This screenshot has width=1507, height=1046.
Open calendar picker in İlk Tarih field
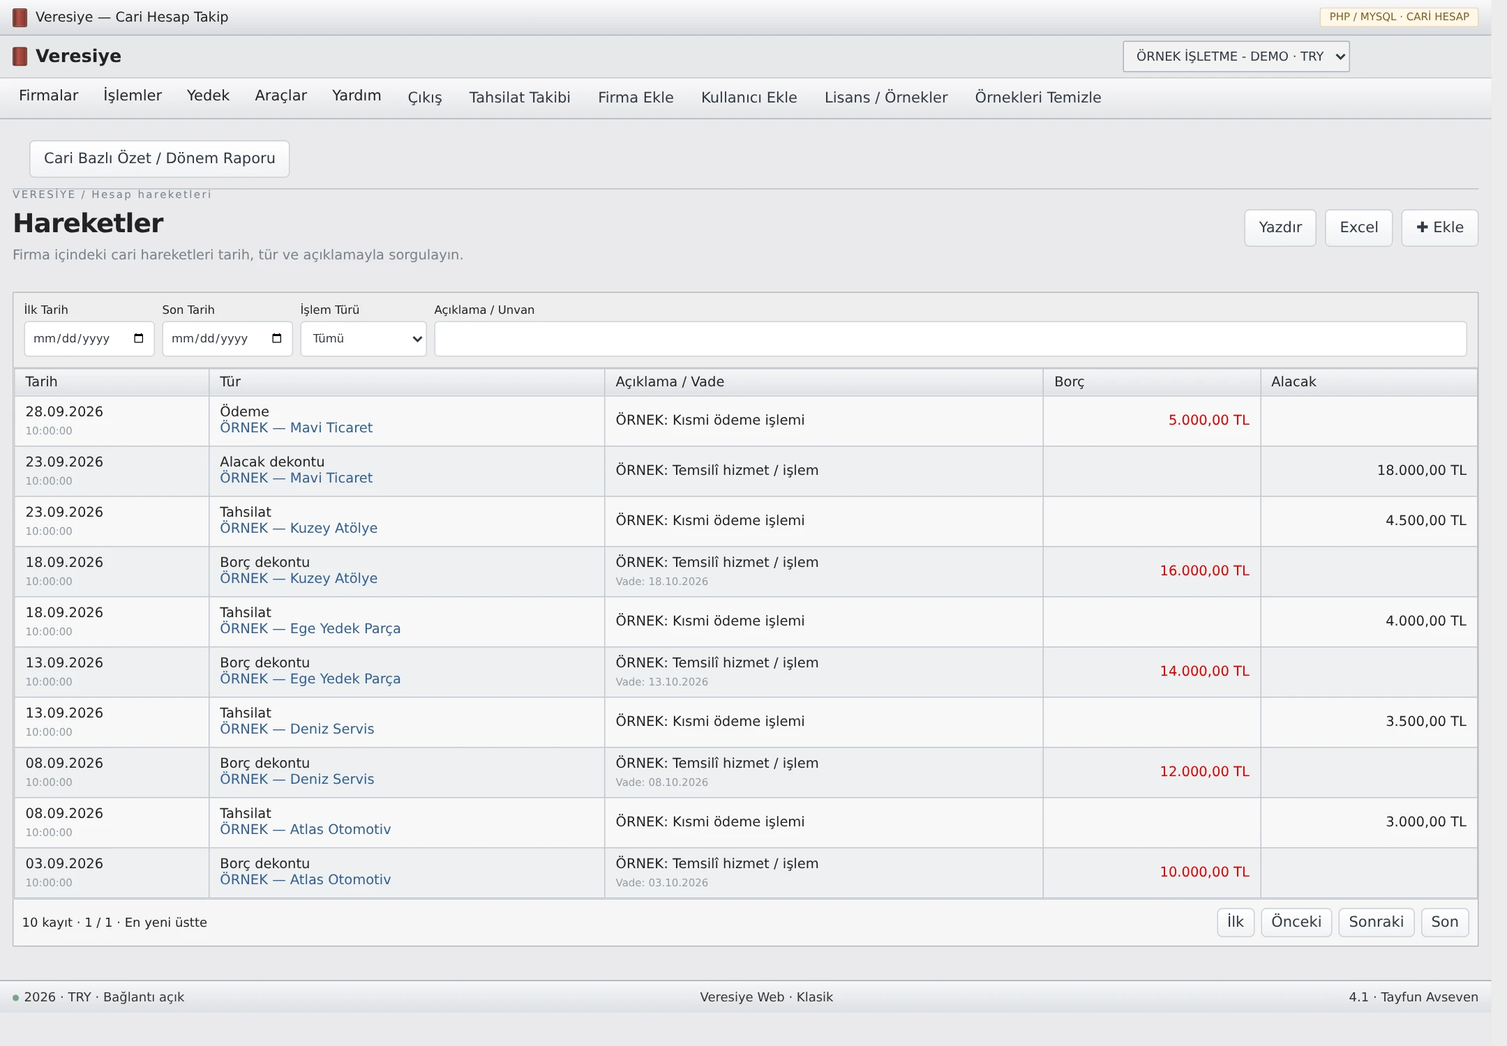click(x=139, y=338)
